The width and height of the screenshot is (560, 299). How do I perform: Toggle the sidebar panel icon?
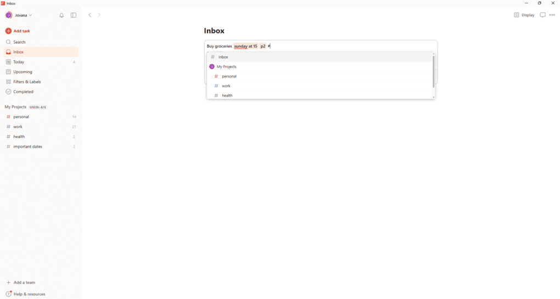coord(74,15)
